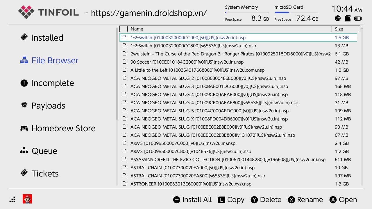Viewport: 372px width, 209px height.
Task: Click the minus Install All button icon
Action: click(x=177, y=200)
